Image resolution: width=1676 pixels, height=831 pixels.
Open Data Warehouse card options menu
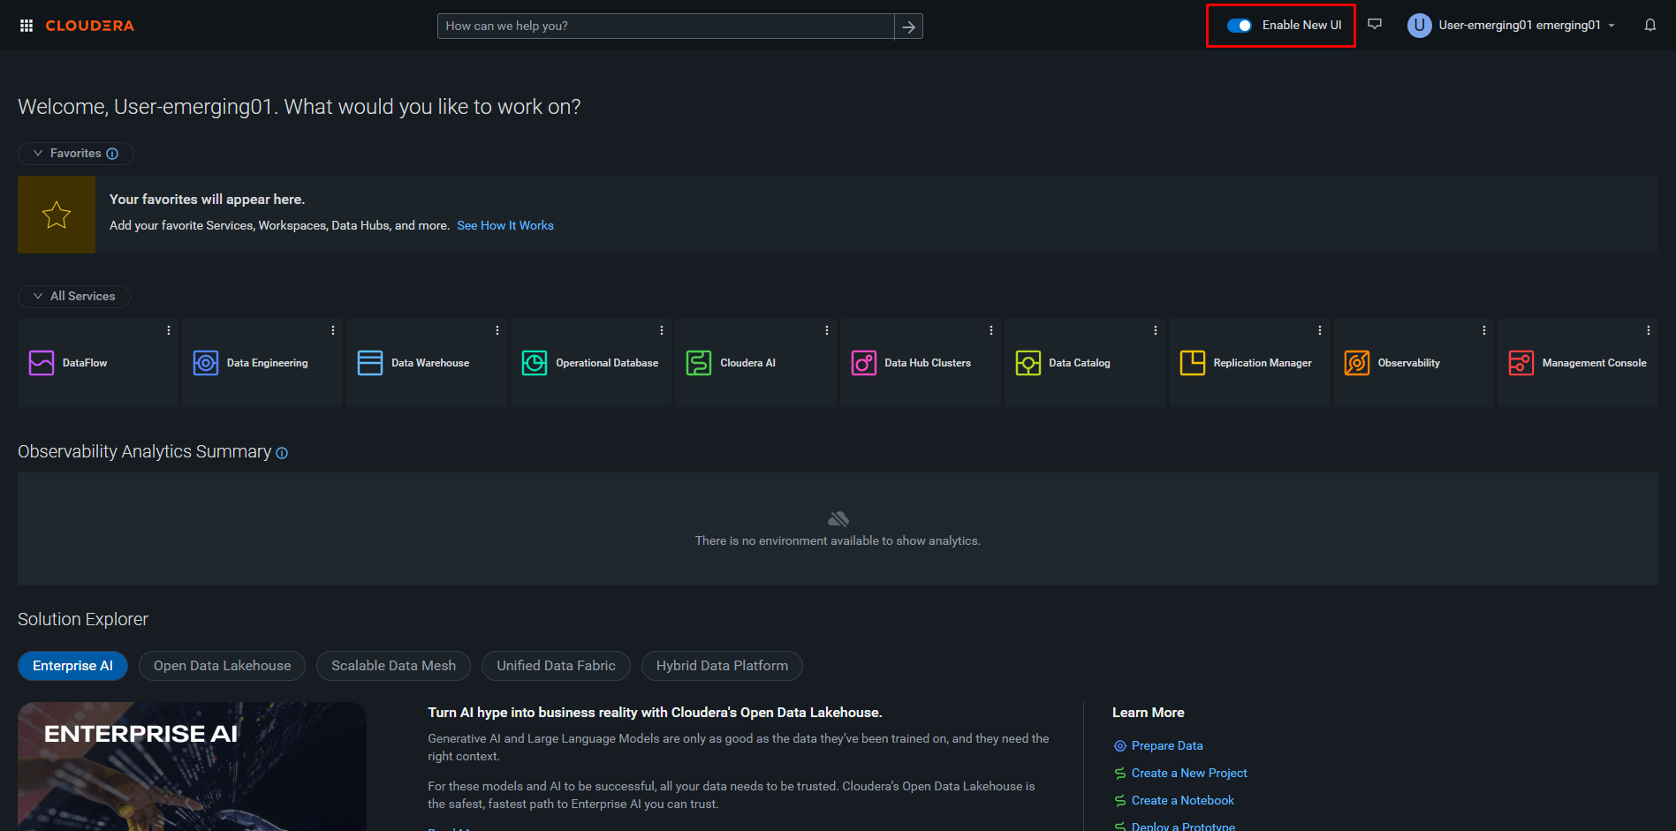pyautogui.click(x=497, y=330)
